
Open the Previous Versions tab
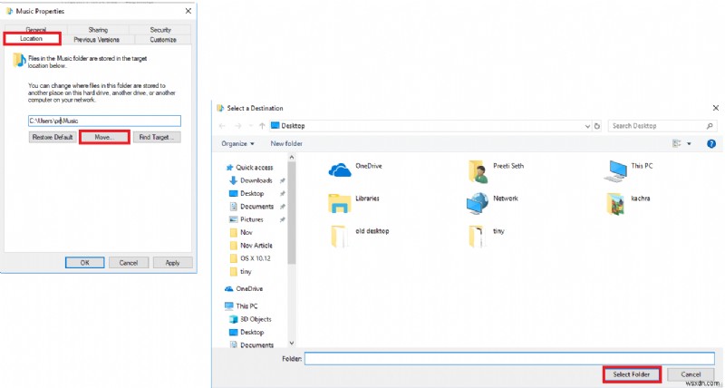97,40
